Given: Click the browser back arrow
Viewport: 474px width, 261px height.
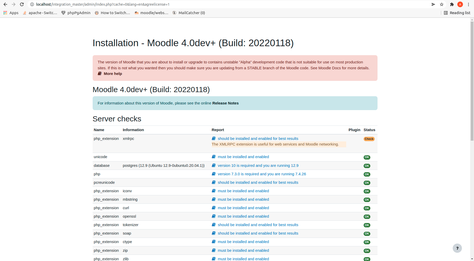Looking at the screenshot, I should pos(5,4).
